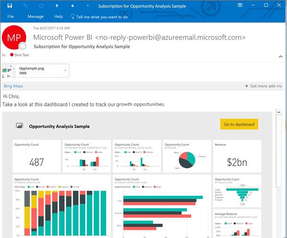287x238 pixels.
Task: Click the sender email address text
Action: [x=170, y=37]
